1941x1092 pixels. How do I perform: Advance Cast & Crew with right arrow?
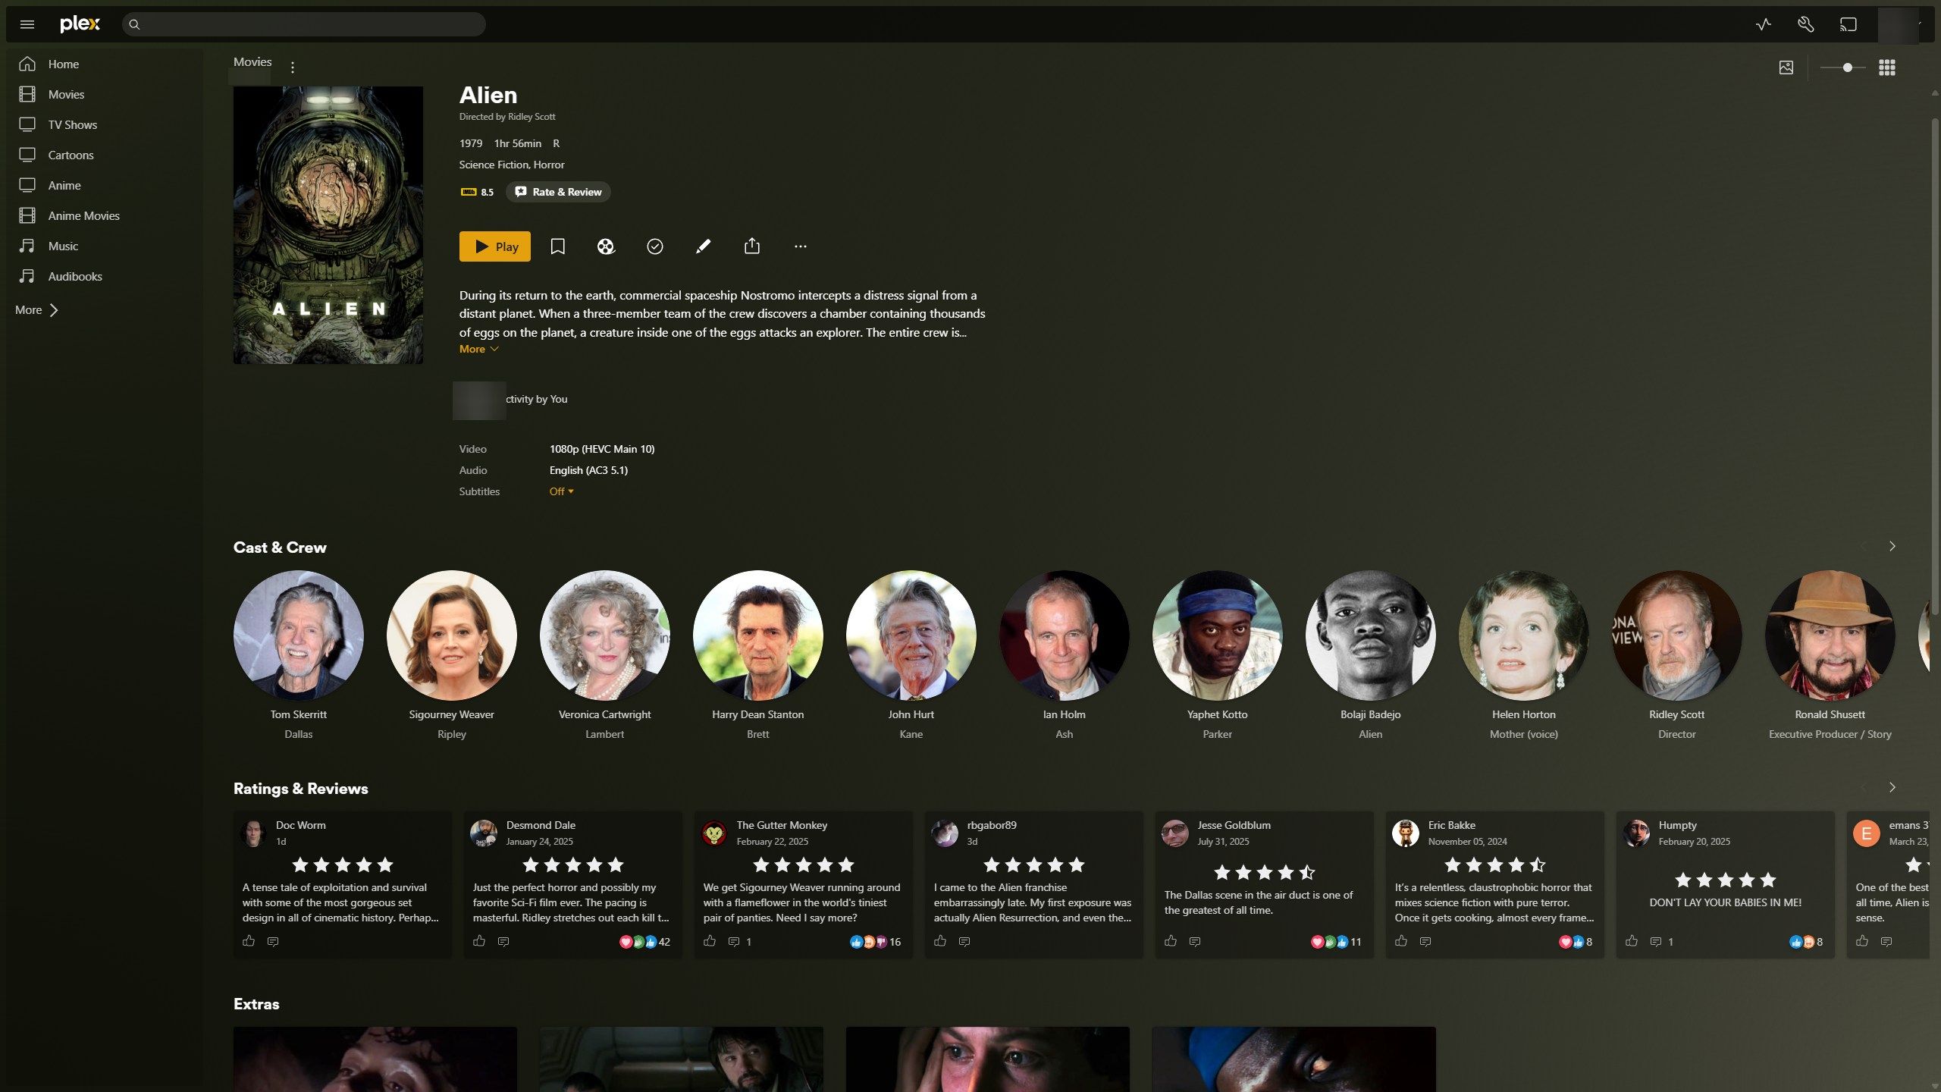(x=1892, y=547)
